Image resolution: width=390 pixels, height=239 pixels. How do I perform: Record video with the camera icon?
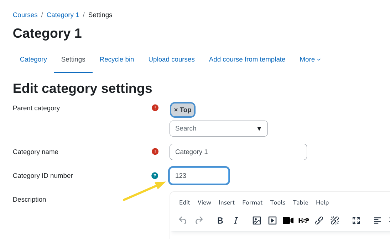pos(288,221)
